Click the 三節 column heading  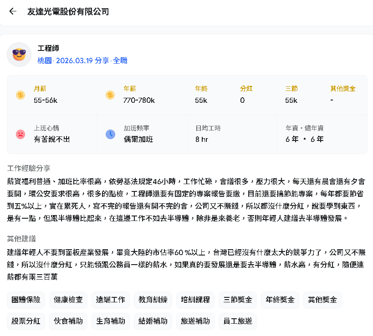click(291, 89)
